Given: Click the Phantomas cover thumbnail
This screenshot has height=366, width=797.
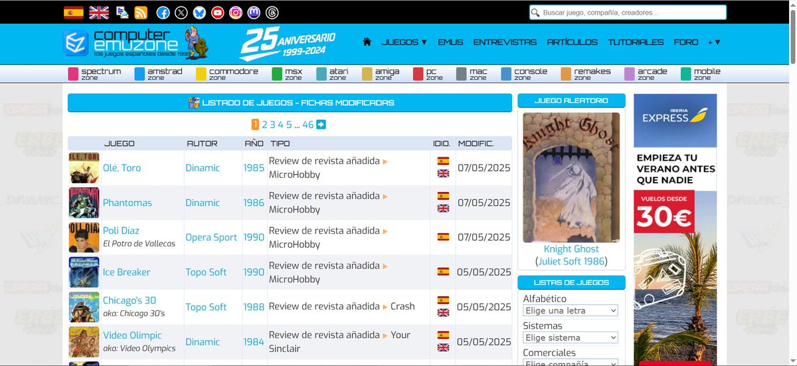Looking at the screenshot, I should tap(84, 203).
